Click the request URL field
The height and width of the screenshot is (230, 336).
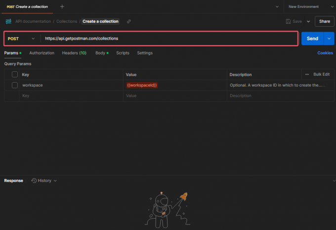(169, 39)
